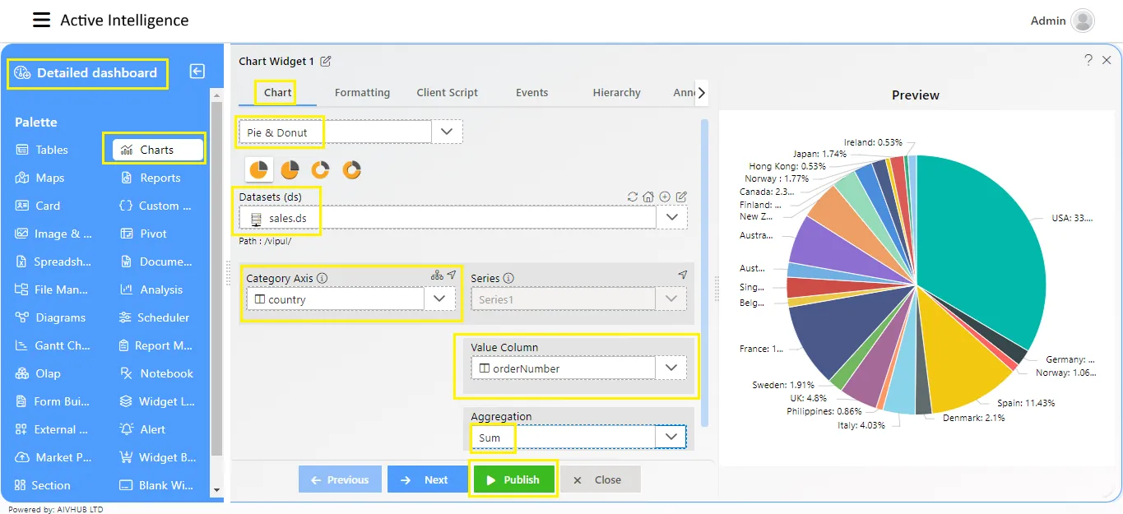
Task: Edit the selected sales.ds dataset
Action: [x=681, y=197]
